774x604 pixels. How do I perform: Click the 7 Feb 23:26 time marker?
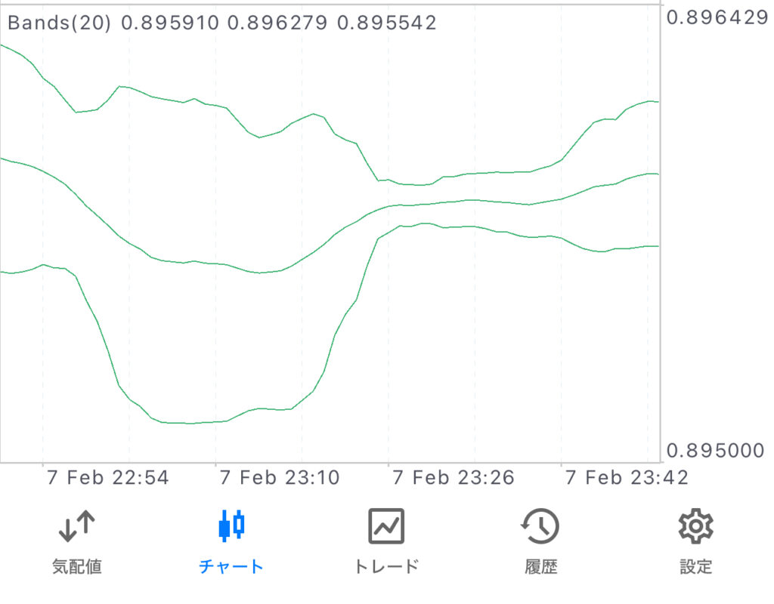coord(454,478)
